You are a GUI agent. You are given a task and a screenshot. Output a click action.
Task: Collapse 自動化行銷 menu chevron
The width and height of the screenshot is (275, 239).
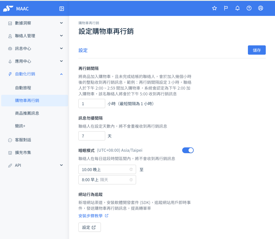[61, 74]
